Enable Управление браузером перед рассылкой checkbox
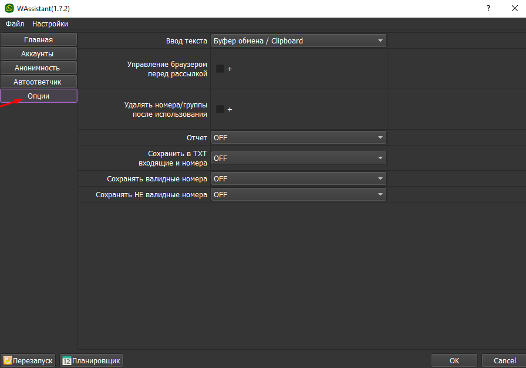Screen dimensions: 526x368 coord(220,69)
